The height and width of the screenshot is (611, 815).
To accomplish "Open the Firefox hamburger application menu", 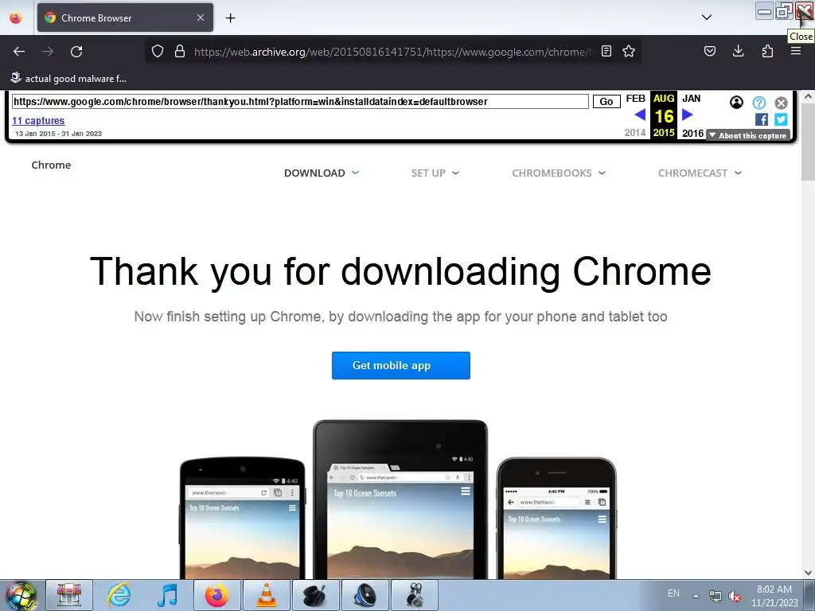I will click(x=796, y=51).
